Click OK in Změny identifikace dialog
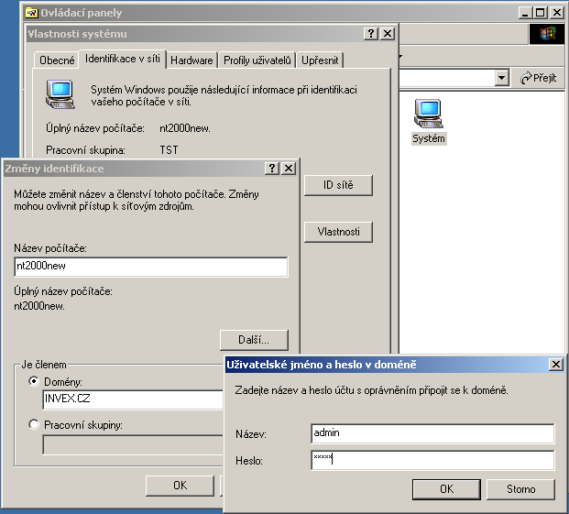Viewport: 569px width, 514px height. (x=180, y=486)
